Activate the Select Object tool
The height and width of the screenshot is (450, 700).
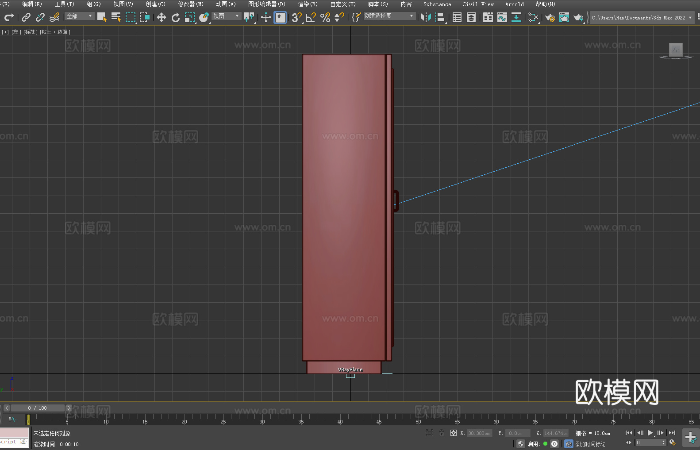(102, 17)
